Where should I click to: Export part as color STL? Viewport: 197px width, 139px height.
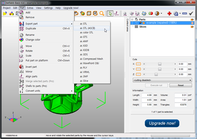tap(92, 32)
